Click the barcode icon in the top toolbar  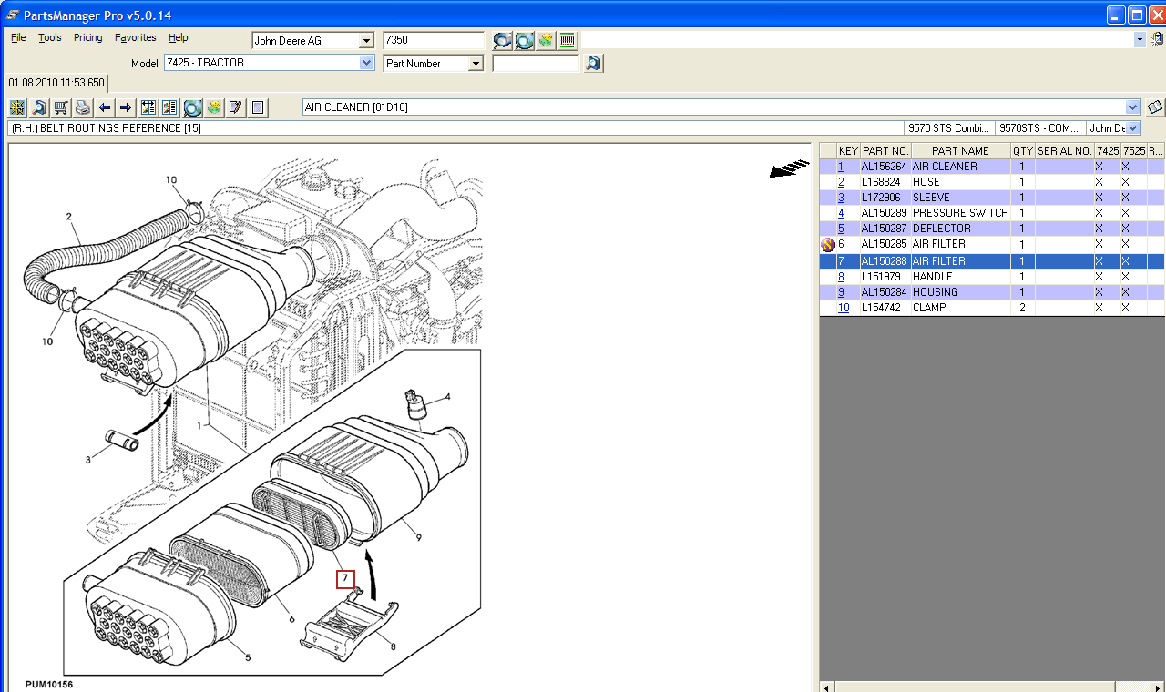pyautogui.click(x=568, y=40)
